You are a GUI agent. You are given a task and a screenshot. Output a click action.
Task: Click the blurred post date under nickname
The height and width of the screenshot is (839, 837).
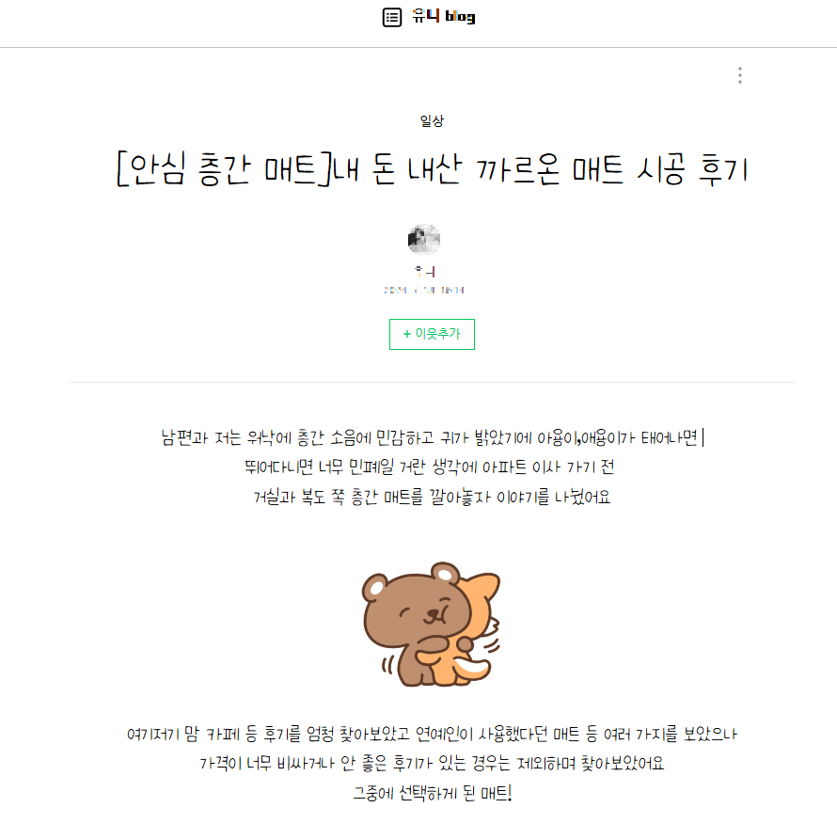pos(424,290)
